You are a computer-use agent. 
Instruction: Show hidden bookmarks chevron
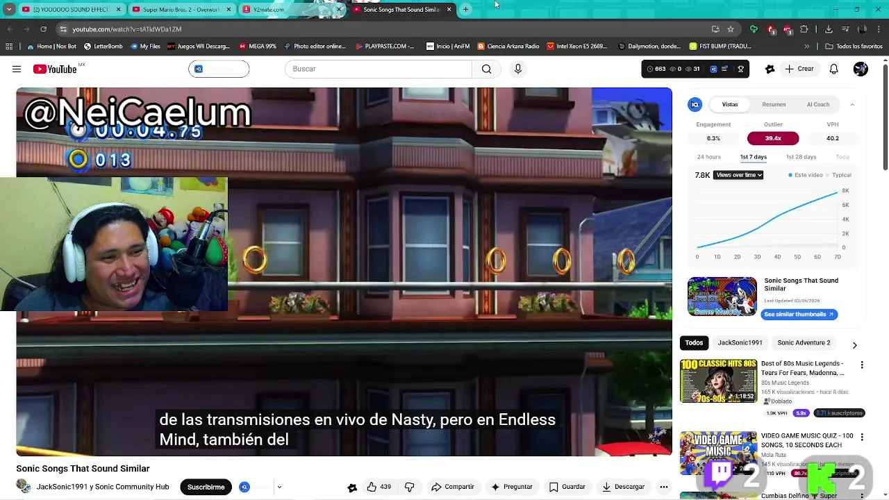(806, 47)
